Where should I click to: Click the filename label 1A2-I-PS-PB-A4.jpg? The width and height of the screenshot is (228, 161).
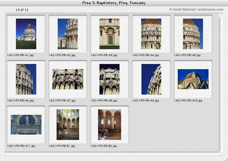coord(145,55)
